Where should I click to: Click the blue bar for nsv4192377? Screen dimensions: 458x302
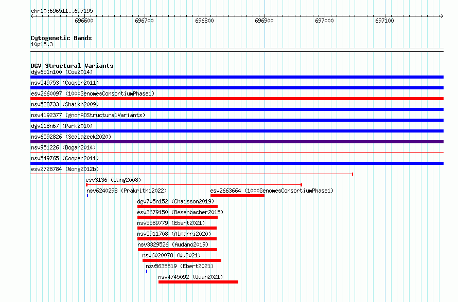237,120
